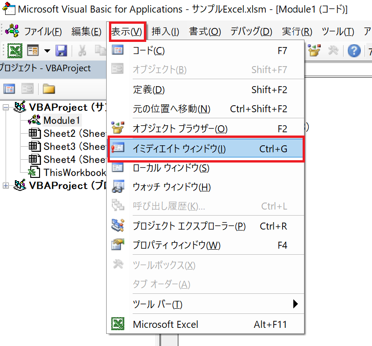Expand the ツール バー submenu arrow
The image size is (372, 346).
click(295, 304)
